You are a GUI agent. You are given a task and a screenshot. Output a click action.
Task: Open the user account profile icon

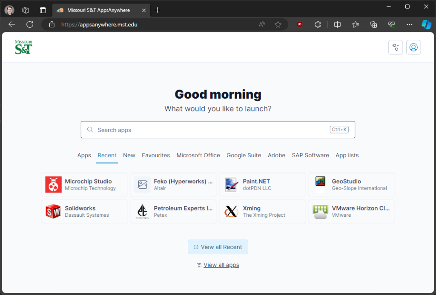click(x=413, y=47)
